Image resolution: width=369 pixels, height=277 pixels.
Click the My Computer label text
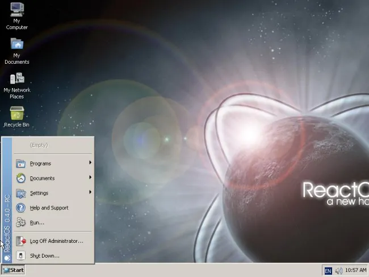click(17, 24)
